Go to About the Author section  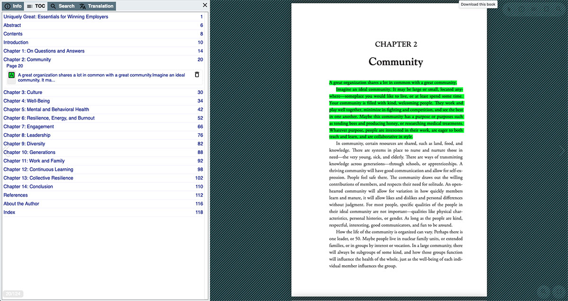[103, 204]
